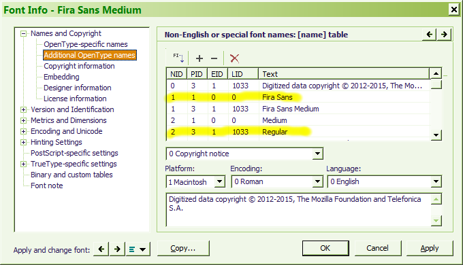Viewport: 463px width, 265px height.
Task: Click scroll up arrow of names table
Action: coord(436,73)
